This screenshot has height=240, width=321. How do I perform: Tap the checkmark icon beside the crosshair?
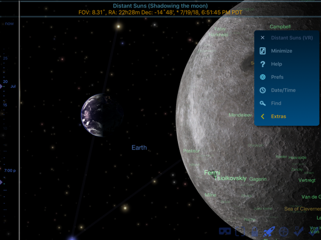[x=298, y=231]
